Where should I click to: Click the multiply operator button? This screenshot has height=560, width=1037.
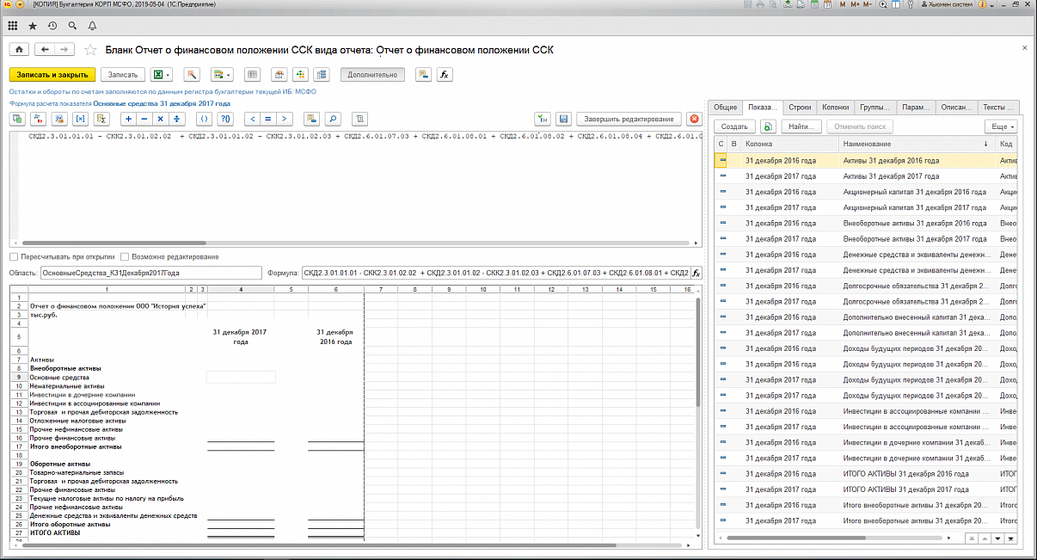pos(160,119)
